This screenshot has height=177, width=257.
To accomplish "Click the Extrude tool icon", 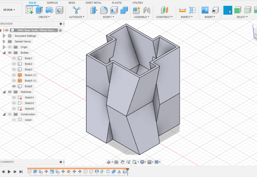I will pos(39,10).
